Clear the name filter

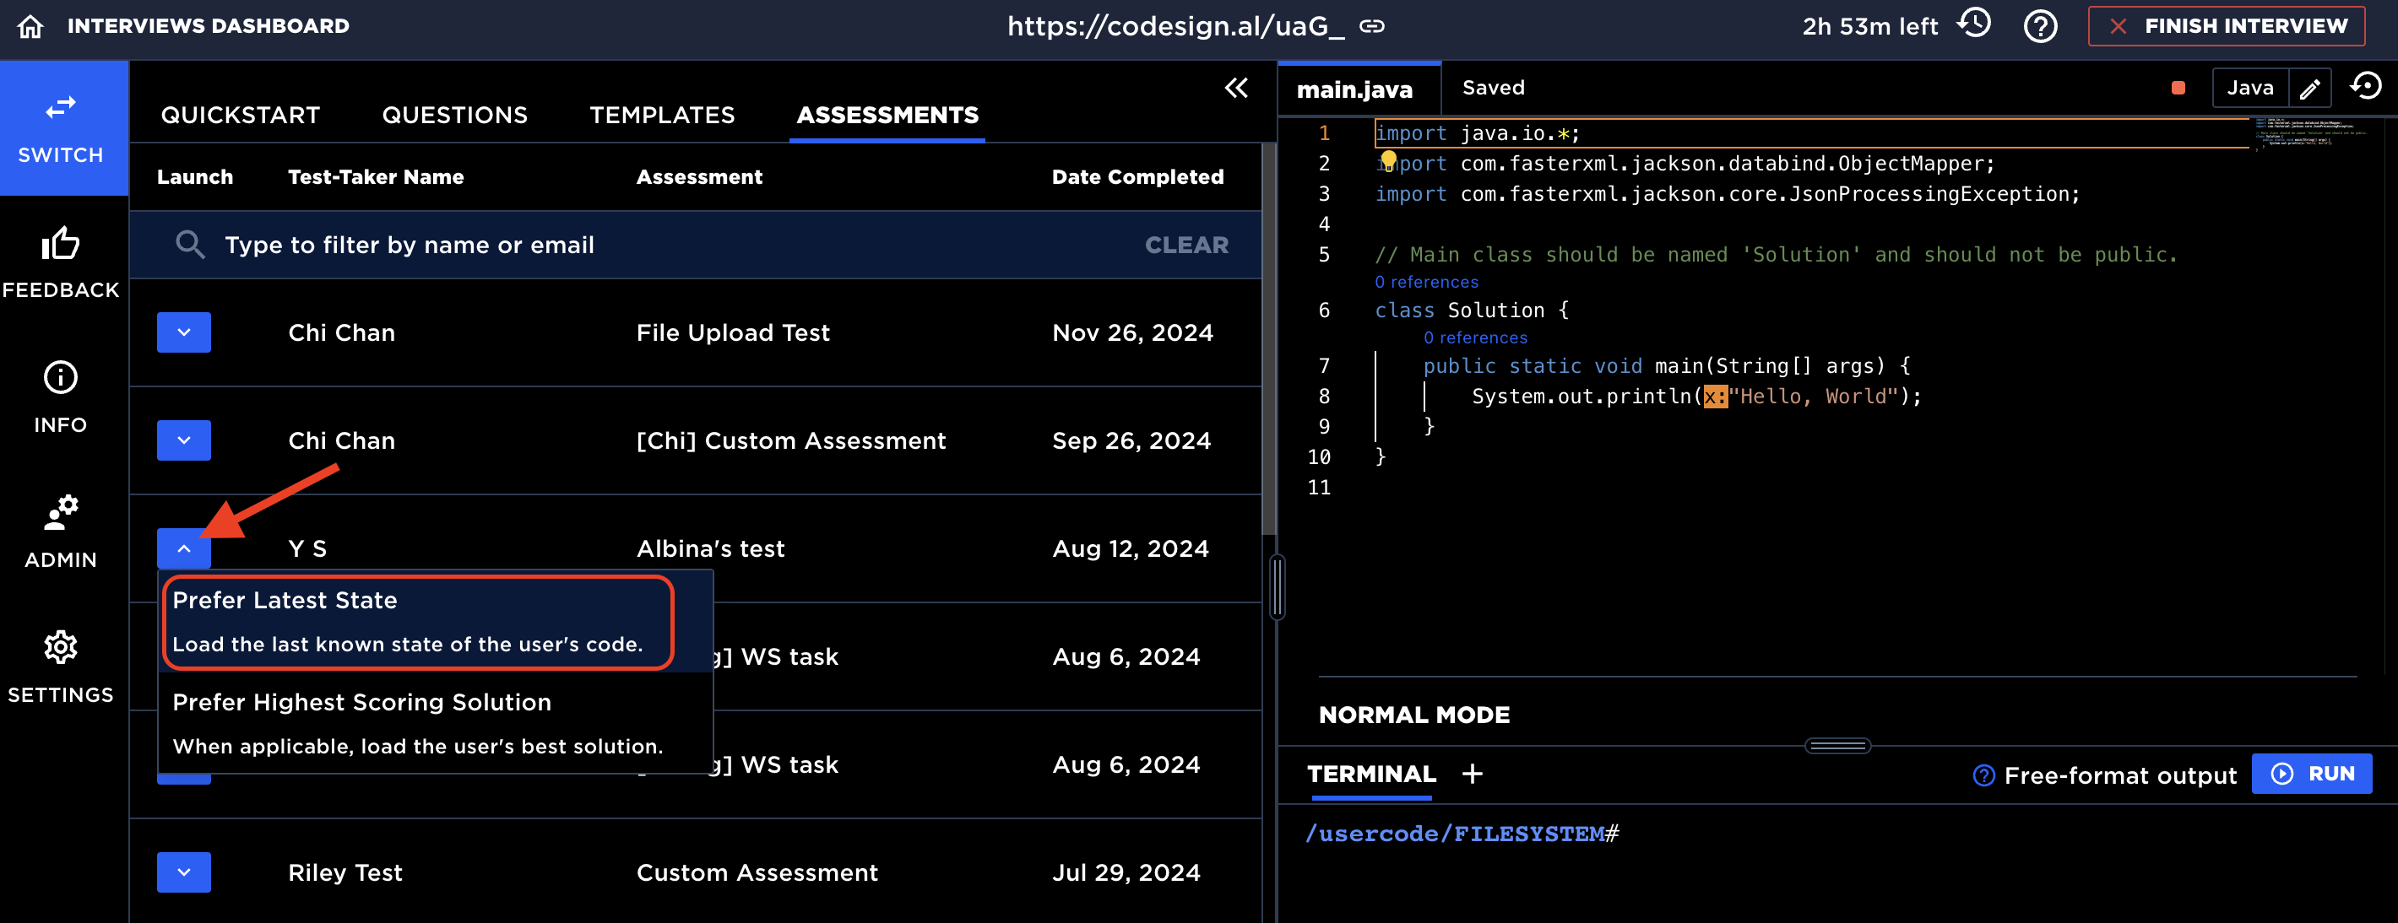[1186, 245]
